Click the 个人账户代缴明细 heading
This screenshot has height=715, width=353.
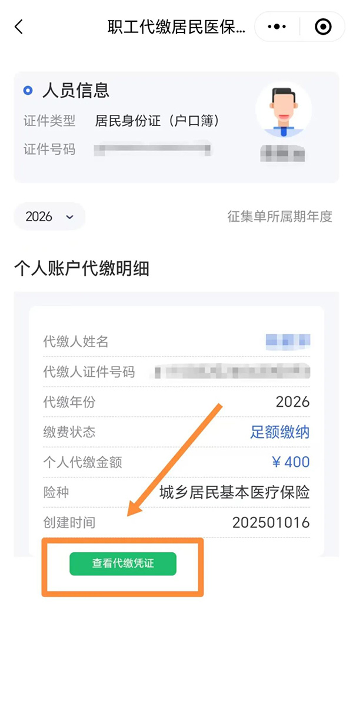(x=82, y=269)
